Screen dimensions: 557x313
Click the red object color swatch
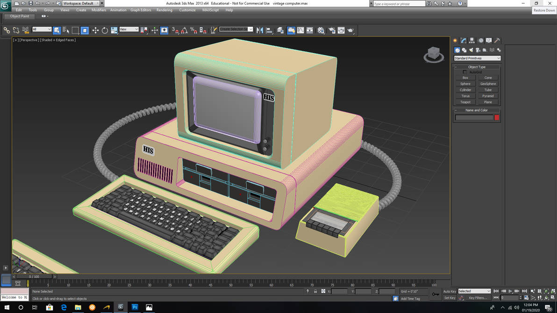coord(497,118)
